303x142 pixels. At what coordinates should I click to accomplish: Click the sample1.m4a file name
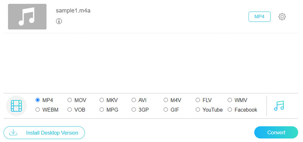[73, 11]
